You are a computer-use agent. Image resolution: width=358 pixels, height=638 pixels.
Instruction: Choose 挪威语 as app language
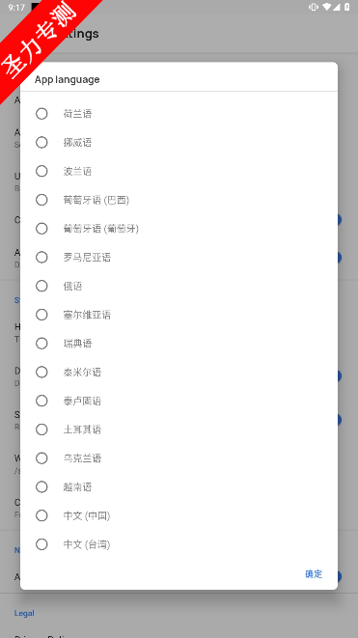[x=179, y=143]
